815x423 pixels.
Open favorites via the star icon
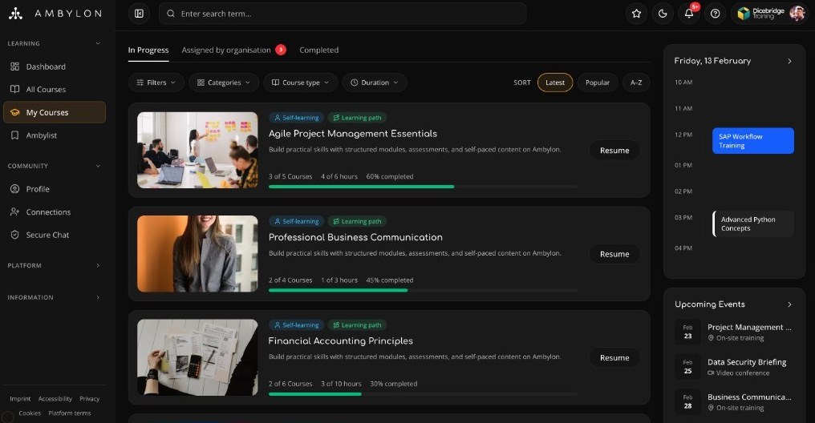pos(636,14)
